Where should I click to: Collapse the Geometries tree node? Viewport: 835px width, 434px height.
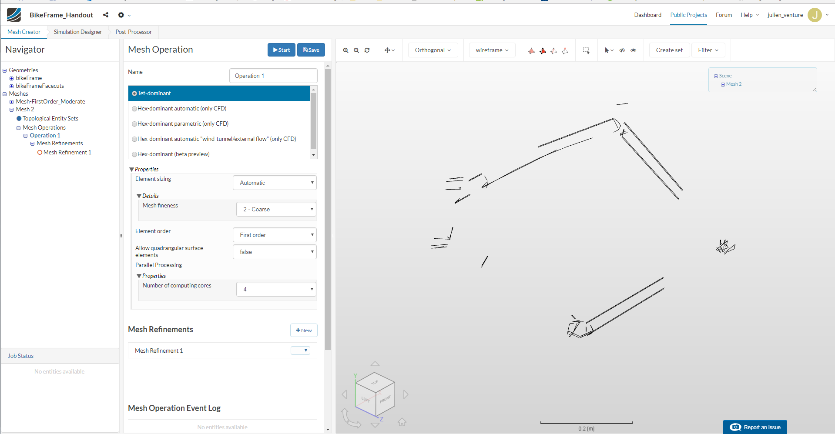5,70
